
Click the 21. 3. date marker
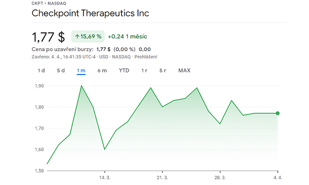coord(162,178)
